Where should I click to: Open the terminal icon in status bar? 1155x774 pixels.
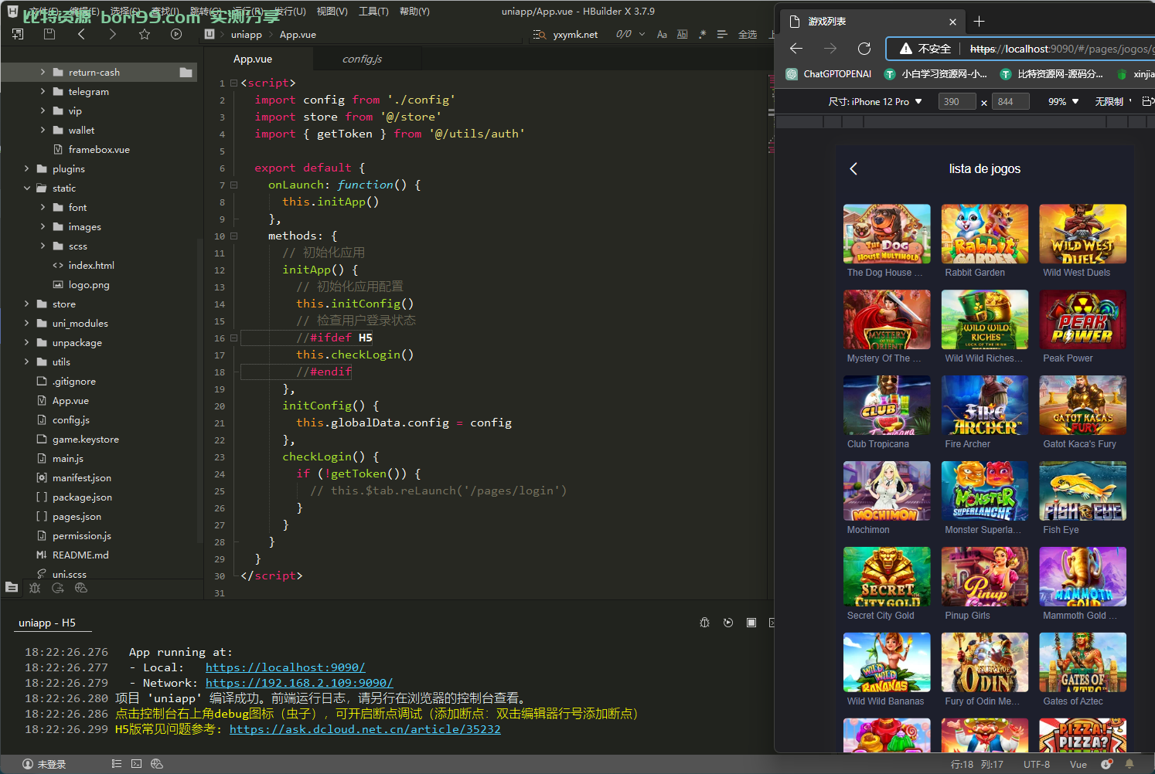point(137,764)
